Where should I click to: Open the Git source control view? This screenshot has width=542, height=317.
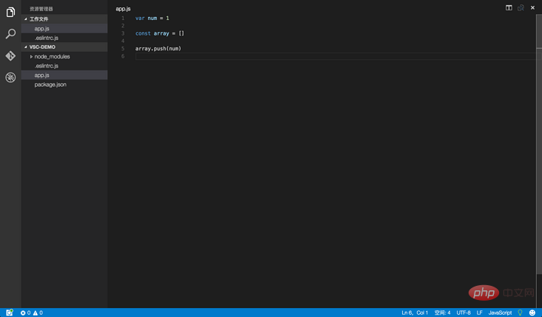coord(10,56)
